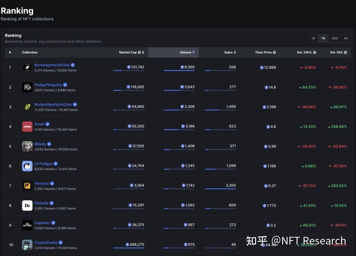The width and height of the screenshot is (356, 256).
Task: Open the MutantApeYachtClub collection avatar
Action: click(x=27, y=107)
